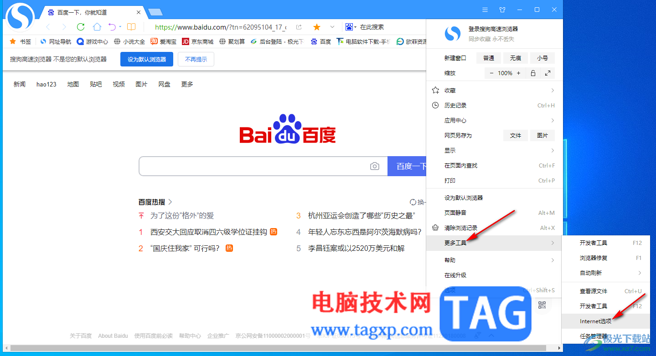
Task: Increase zoom with the plus button
Action: click(518, 73)
